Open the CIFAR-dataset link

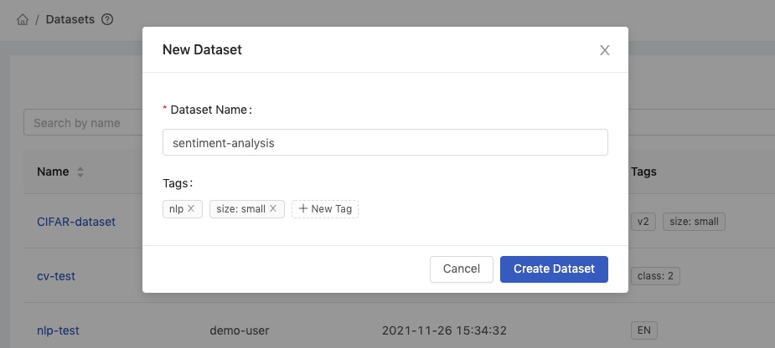(x=76, y=222)
